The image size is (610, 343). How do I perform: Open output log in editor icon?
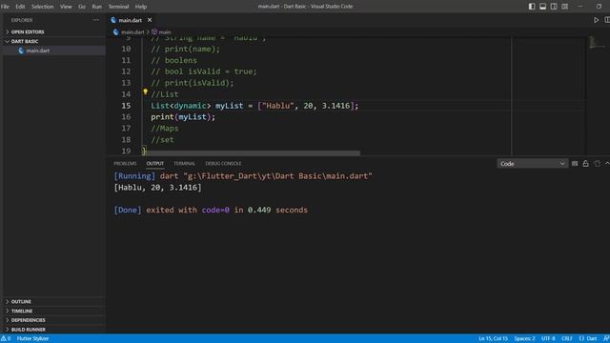597,164
